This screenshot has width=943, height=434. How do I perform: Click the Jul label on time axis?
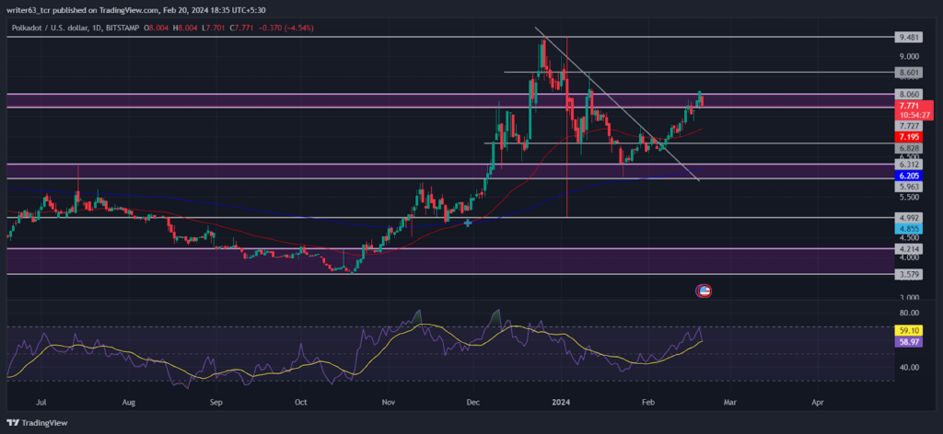tap(41, 401)
